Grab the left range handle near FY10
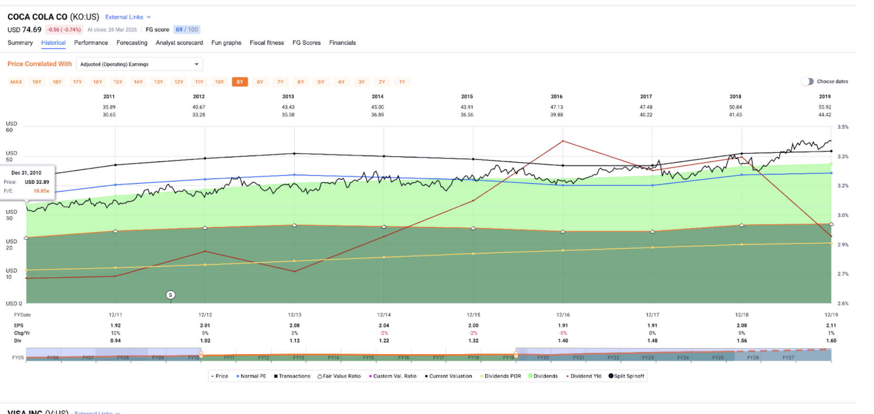The image size is (874, 414). click(201, 355)
